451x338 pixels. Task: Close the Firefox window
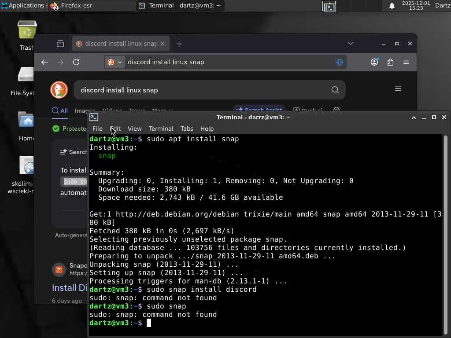(x=410, y=44)
